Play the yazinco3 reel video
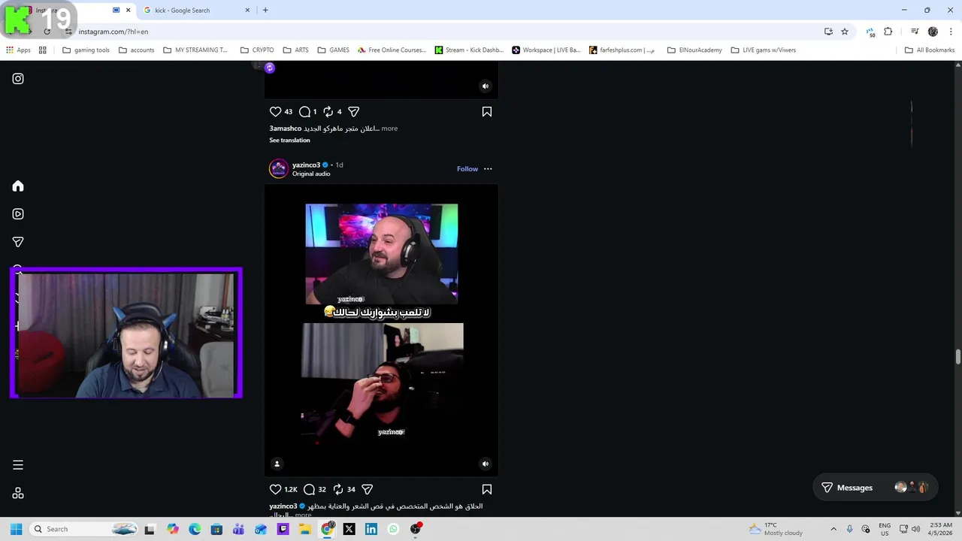This screenshot has width=962, height=541. (381, 331)
